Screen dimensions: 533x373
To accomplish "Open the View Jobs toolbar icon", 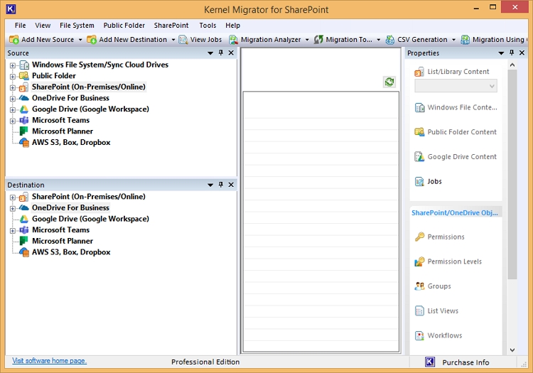I will tap(183, 40).
